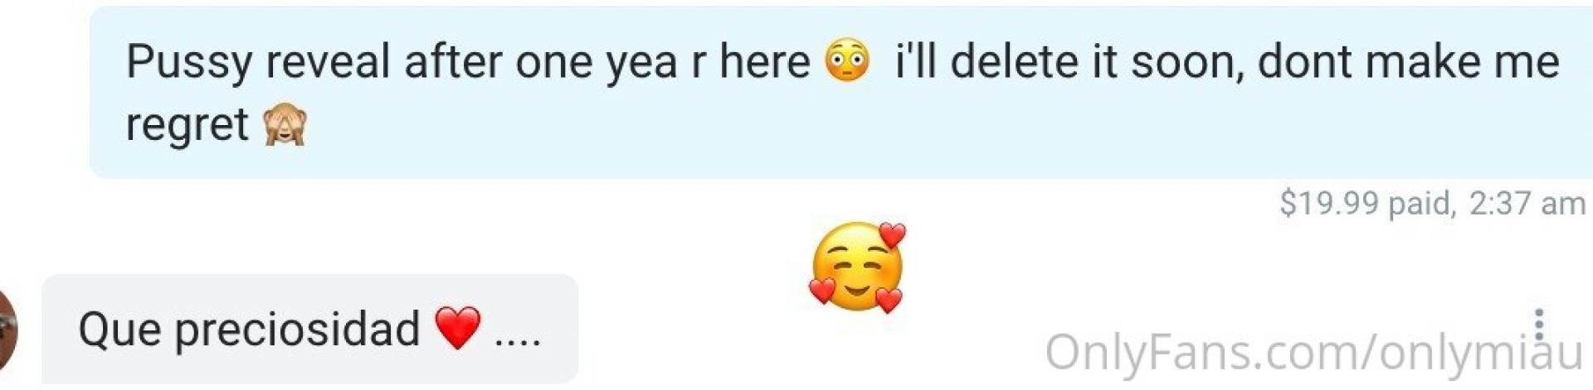This screenshot has width=1593, height=390.
Task: Click the words "Que preciosidad"
Action: pos(249,330)
